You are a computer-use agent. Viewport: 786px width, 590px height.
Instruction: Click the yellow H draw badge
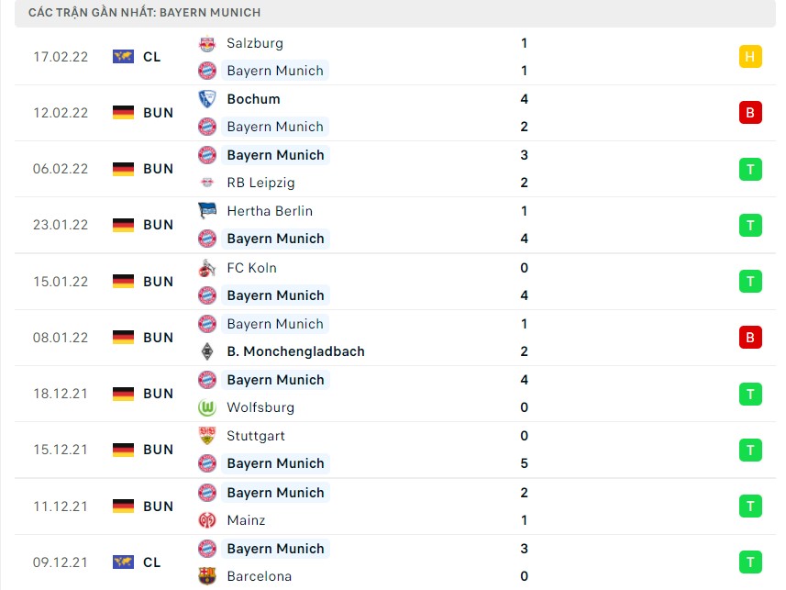pos(750,57)
